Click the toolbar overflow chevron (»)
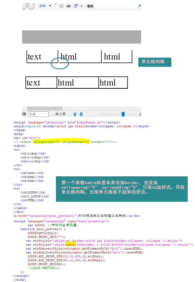 (55, 4)
